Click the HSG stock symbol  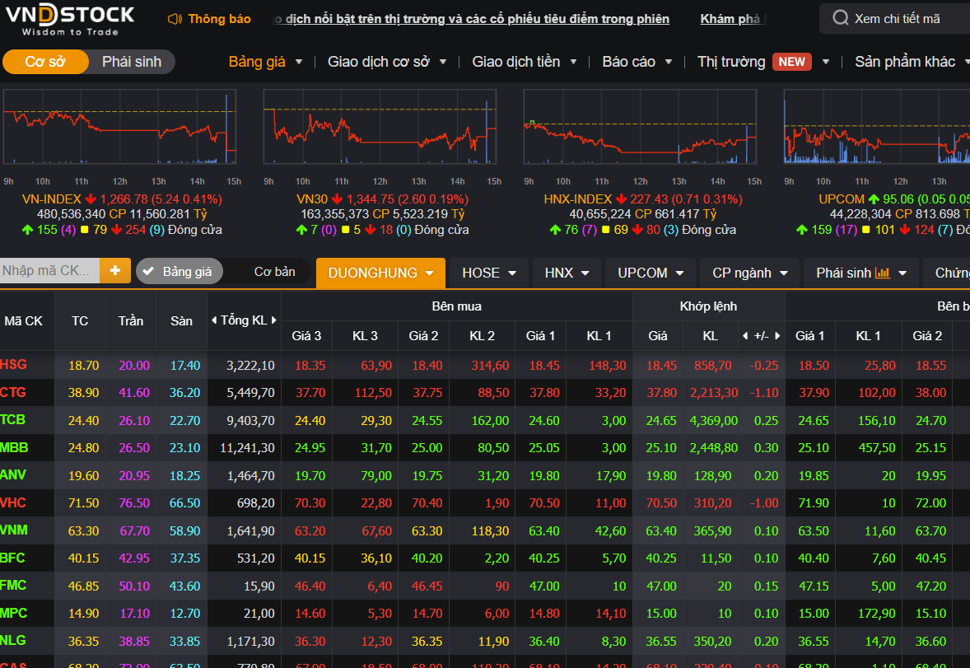pos(14,364)
